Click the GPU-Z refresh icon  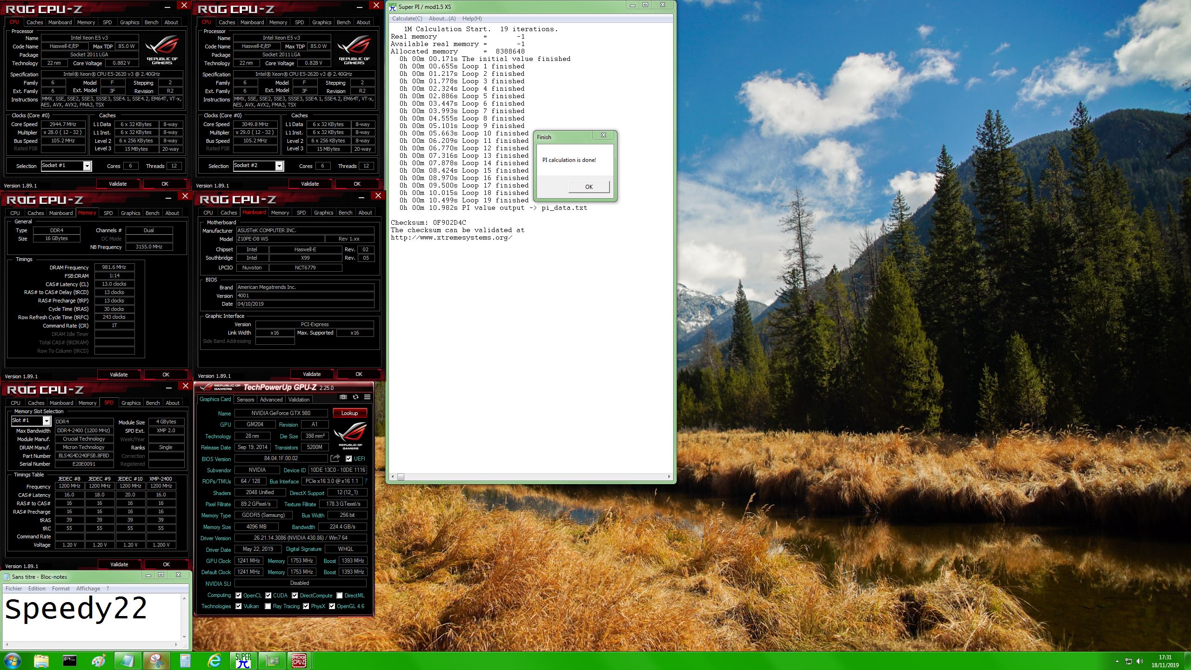pos(355,397)
